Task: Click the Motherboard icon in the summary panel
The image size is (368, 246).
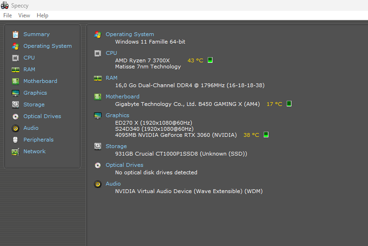Action: click(x=98, y=97)
